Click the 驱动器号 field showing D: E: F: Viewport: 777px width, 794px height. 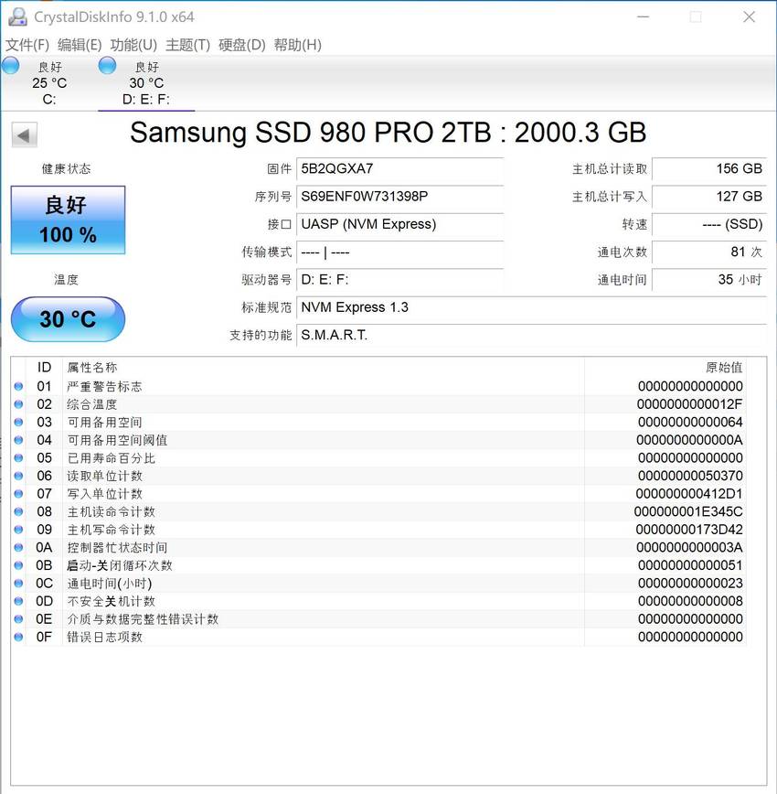pos(399,280)
